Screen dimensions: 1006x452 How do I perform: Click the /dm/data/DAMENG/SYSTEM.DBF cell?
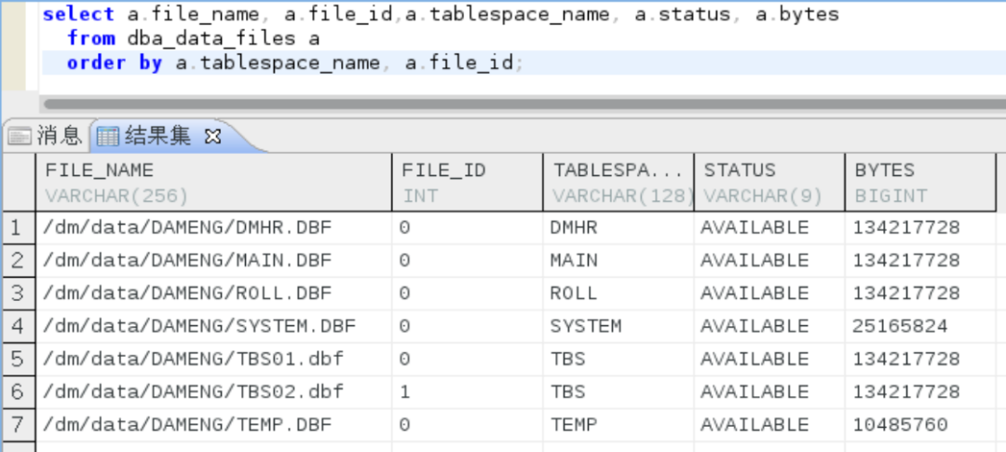pos(200,326)
